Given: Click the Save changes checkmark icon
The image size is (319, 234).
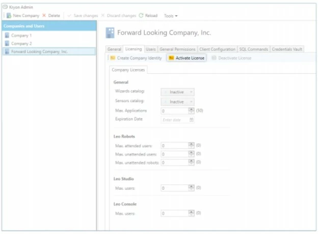Looking at the screenshot, I should [x=69, y=16].
